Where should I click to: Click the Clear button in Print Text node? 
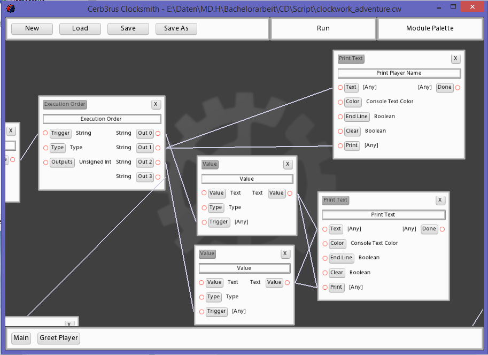[336, 273]
